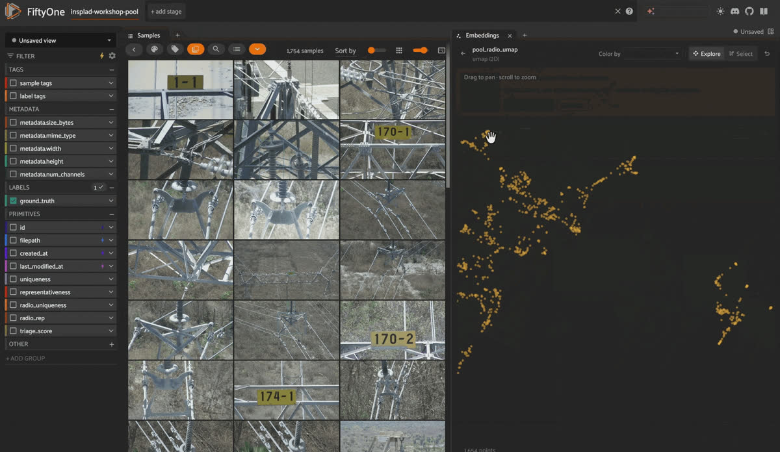Check the sample tags checkbox
This screenshot has height=452, width=780.
pyautogui.click(x=14, y=83)
